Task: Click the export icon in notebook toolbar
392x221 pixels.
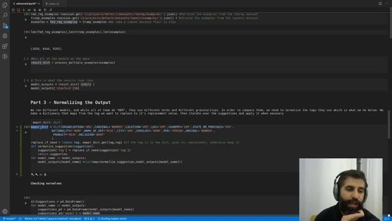Action: point(50,10)
